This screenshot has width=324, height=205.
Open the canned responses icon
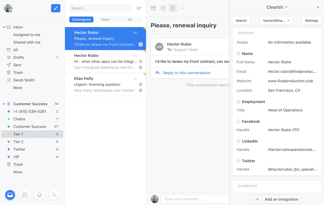39,195
